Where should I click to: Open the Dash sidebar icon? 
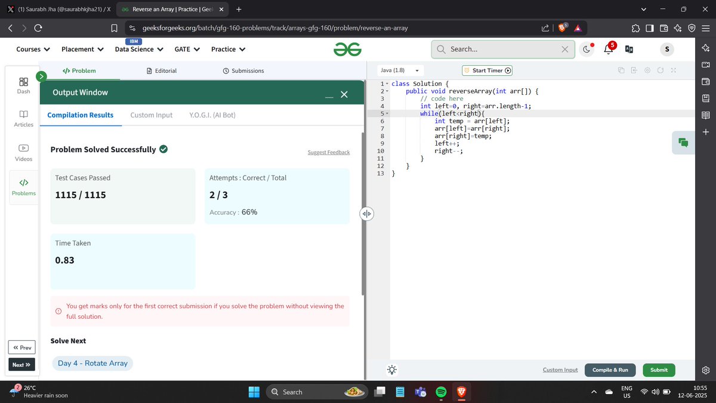click(23, 85)
